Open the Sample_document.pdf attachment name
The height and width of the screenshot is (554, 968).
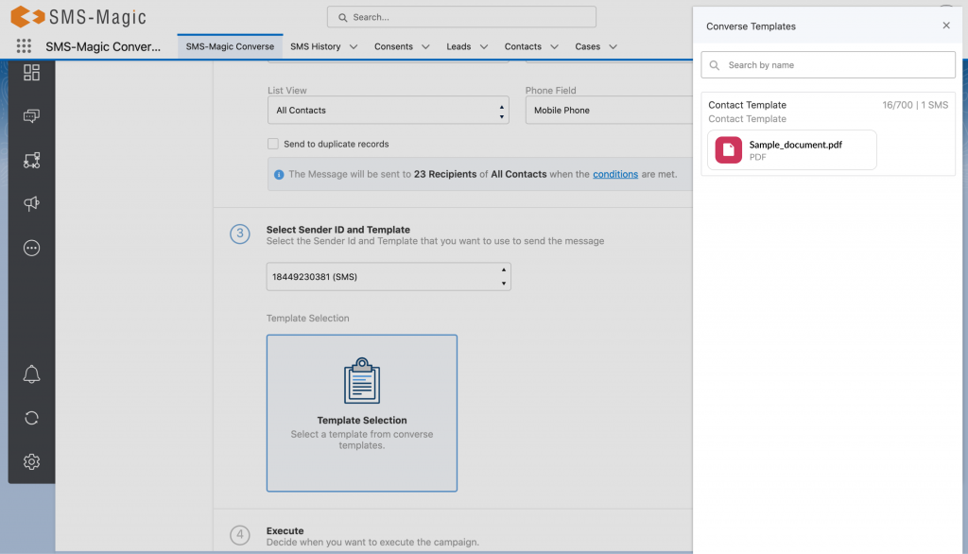pos(796,145)
